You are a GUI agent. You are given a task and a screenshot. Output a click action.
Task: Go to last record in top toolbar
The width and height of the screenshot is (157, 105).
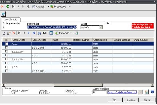pos(28,7)
